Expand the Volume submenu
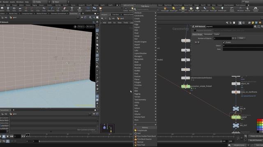This screenshot has height=147, width=263. (145, 114)
